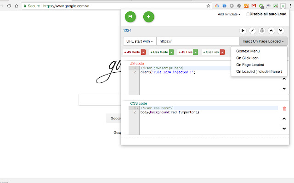Viewport: 294px width, 183px height.
Task: Click the green plus add-rule button
Action: coord(149,17)
